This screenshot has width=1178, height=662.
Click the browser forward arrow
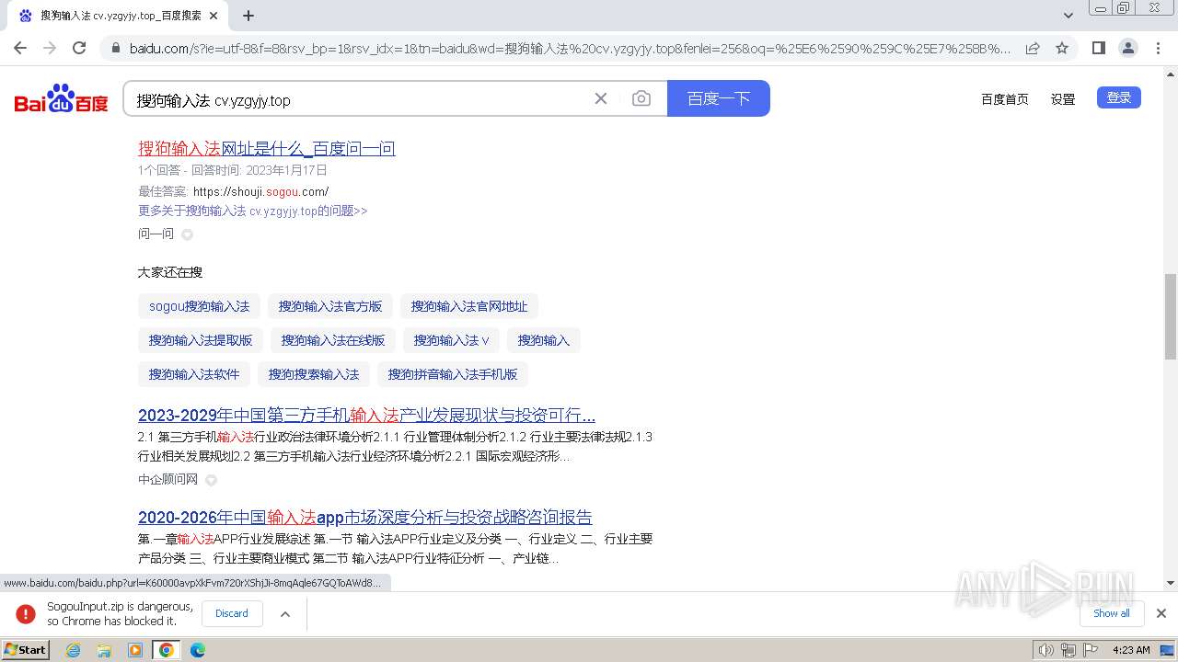click(x=50, y=48)
